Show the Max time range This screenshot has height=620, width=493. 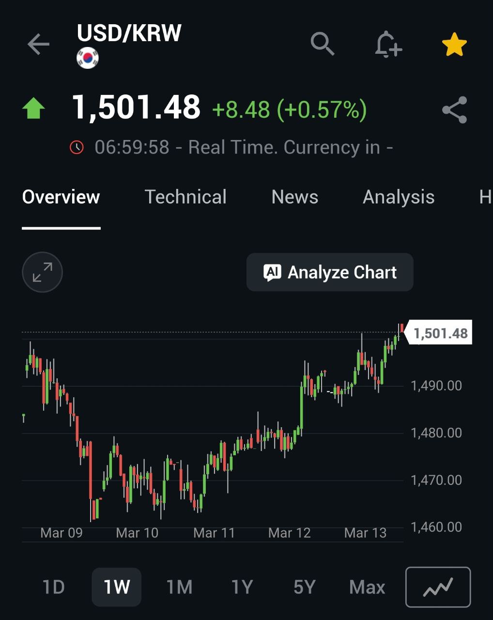[x=367, y=587]
